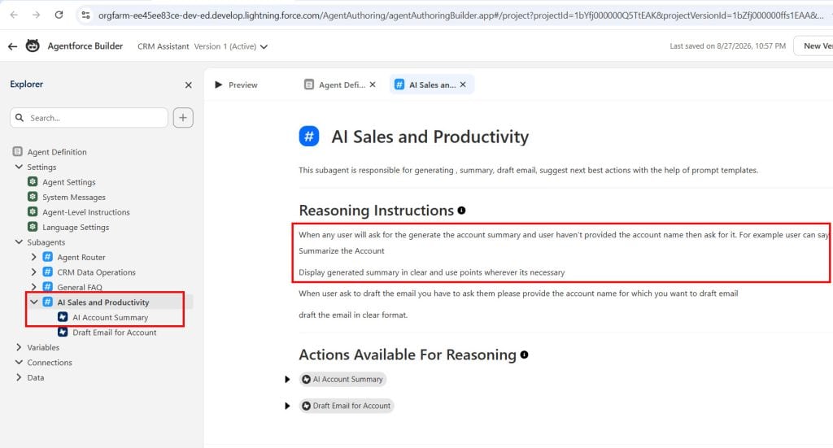The width and height of the screenshot is (833, 448).
Task: Click AI Sales and Productivity tree hash icon
Action: point(48,302)
